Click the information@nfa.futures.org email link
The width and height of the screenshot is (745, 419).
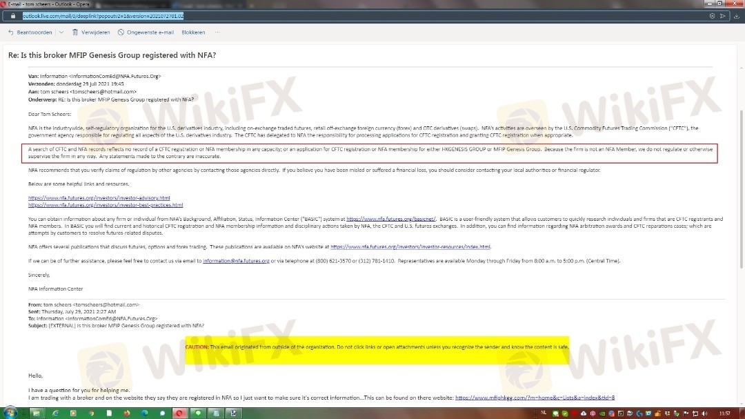click(236, 261)
